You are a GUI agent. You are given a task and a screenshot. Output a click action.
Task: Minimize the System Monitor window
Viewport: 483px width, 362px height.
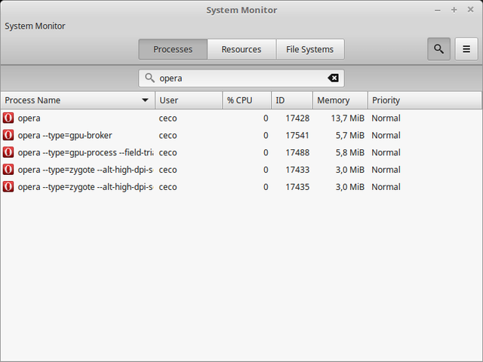438,10
